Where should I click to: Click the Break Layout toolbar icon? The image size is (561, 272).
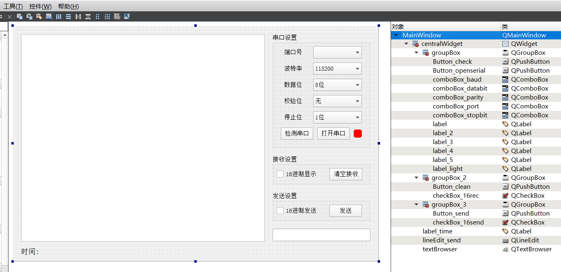coord(117,17)
